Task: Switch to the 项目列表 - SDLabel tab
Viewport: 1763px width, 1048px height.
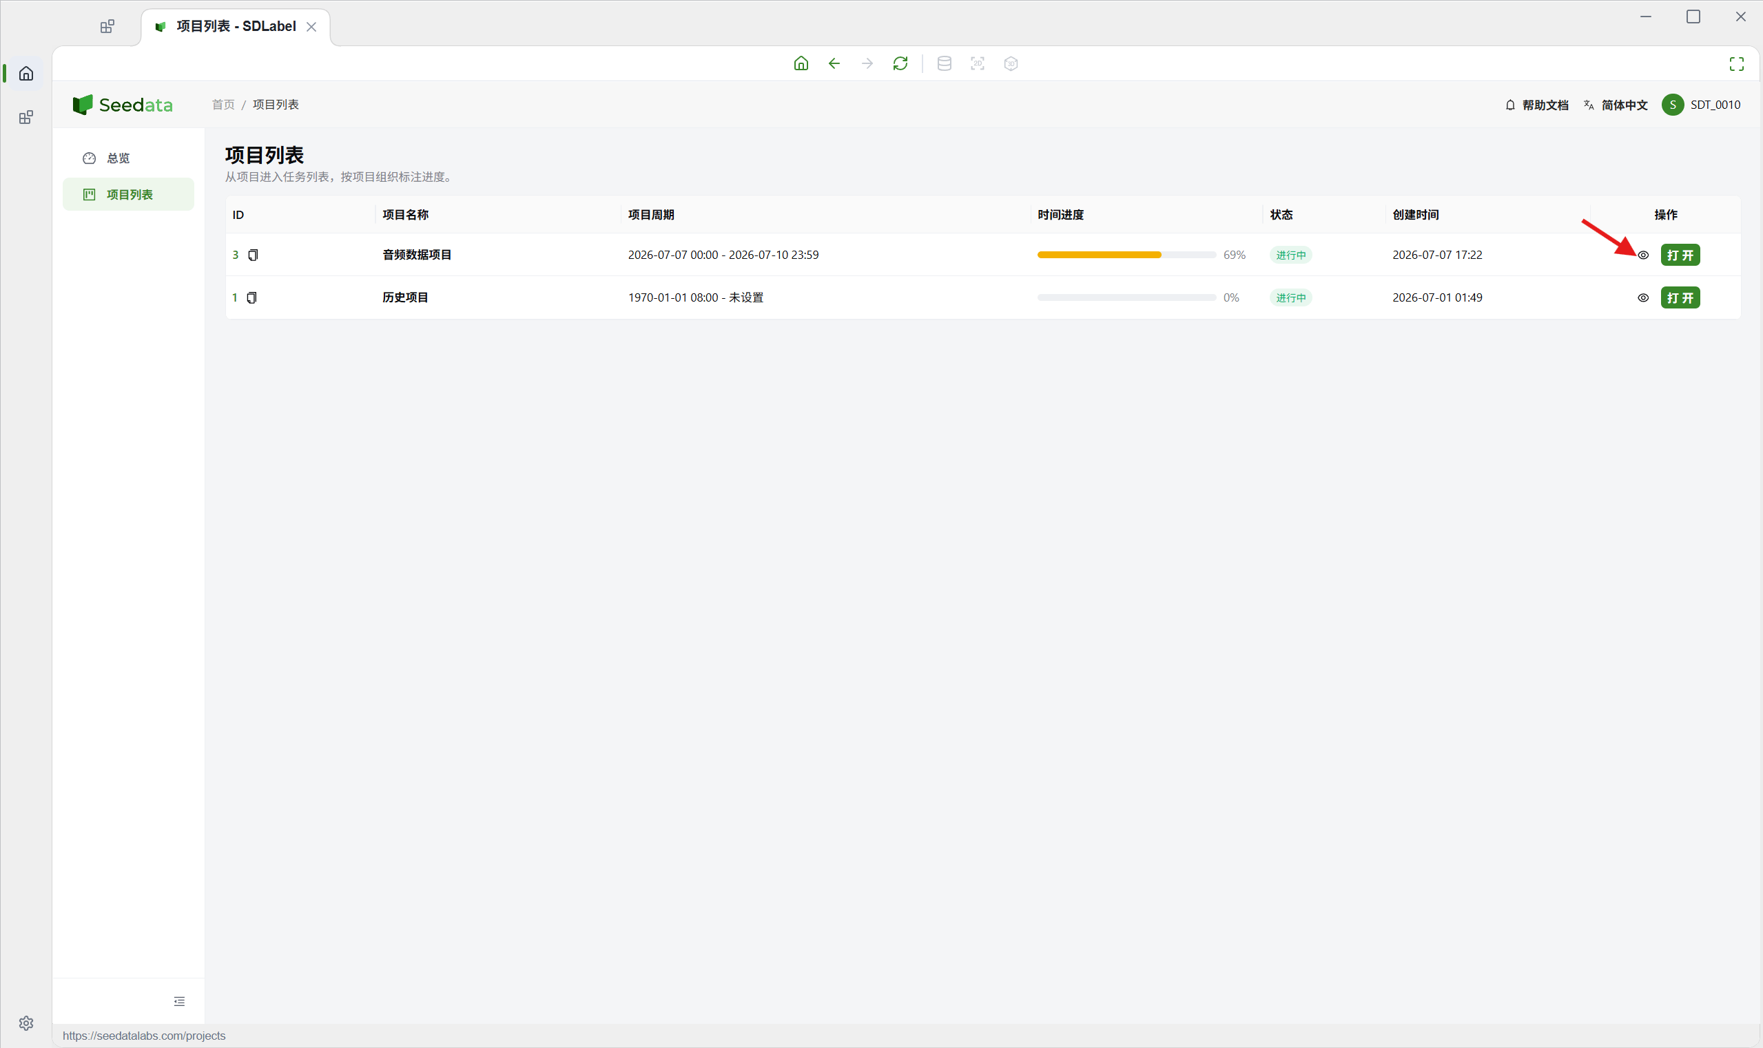Action: [236, 27]
